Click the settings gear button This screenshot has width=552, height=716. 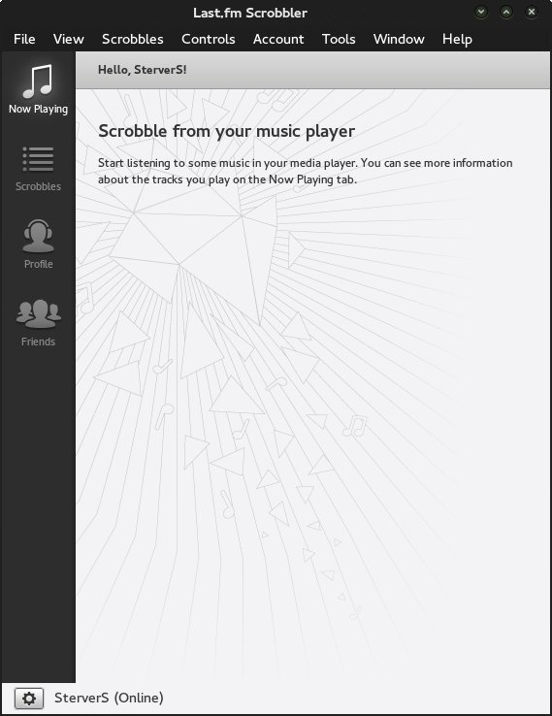[29, 699]
